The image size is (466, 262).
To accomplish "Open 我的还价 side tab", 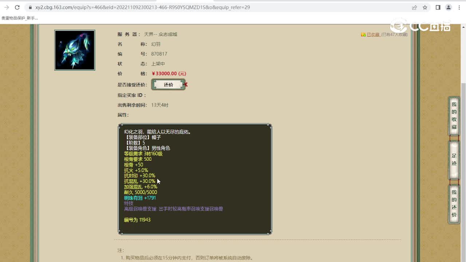I will 454,204.
